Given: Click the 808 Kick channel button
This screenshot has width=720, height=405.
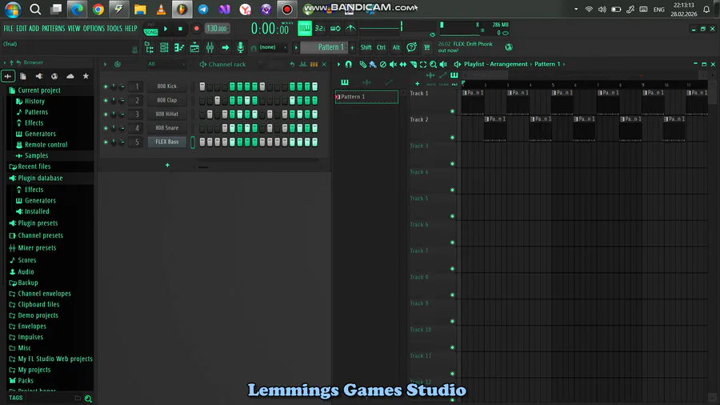Looking at the screenshot, I should click(166, 86).
